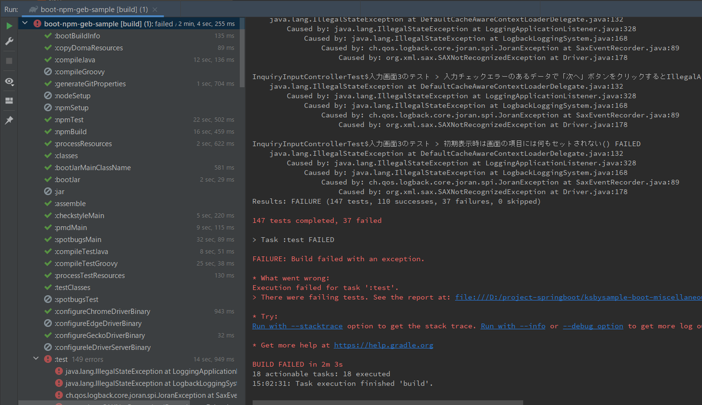
Task: Collapse the boot-npm-geb-sample build root node
Action: 25,24
